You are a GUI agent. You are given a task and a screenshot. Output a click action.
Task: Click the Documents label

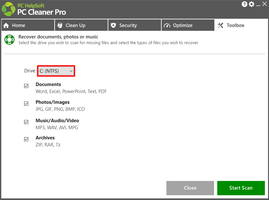point(48,84)
